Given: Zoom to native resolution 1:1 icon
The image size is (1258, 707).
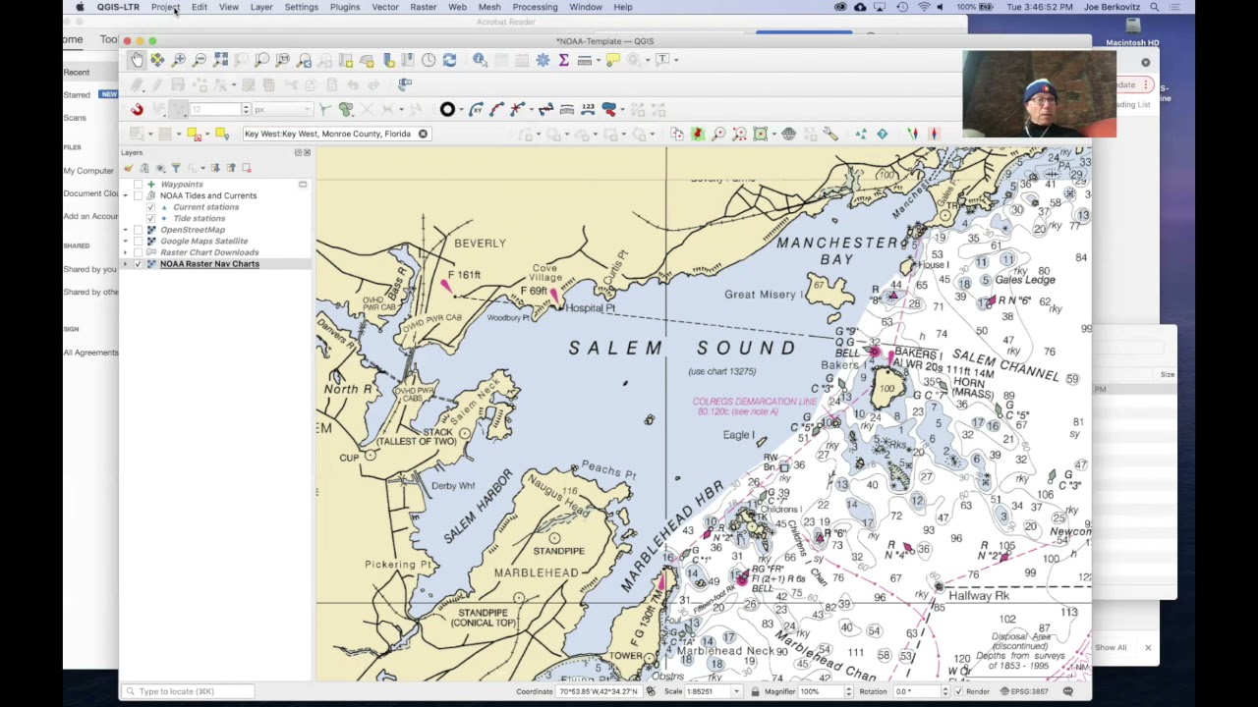Looking at the screenshot, I should coord(283,60).
